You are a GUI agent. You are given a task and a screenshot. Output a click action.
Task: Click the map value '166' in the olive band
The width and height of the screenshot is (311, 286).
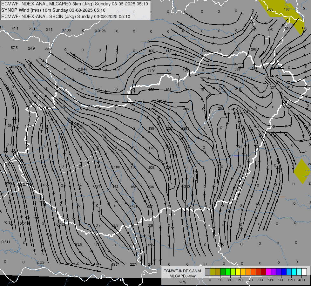pyautogui.click(x=287, y=9)
